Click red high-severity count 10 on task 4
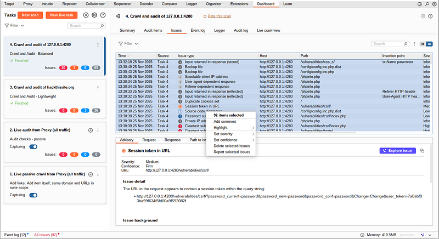This screenshot has width=439, height=239. 63,67
